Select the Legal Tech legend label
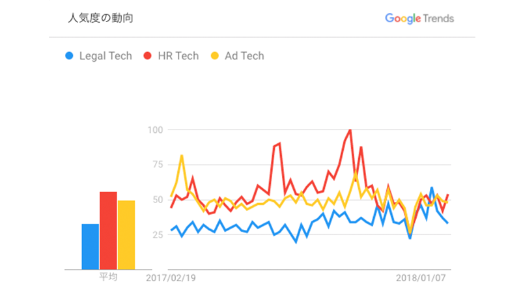Image resolution: width=521 pixels, height=293 pixels. click(105, 56)
